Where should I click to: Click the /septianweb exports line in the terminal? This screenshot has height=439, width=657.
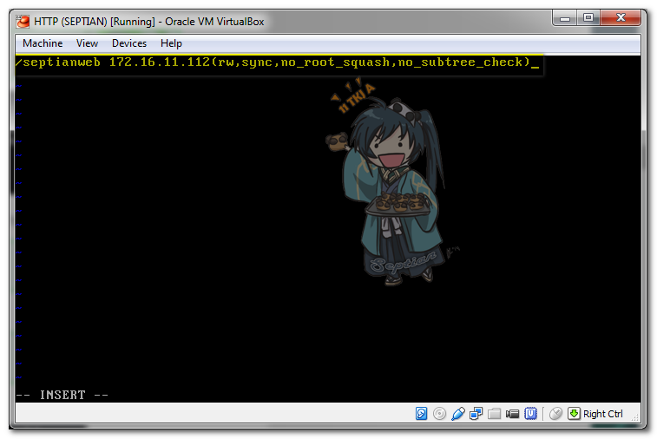(277, 62)
